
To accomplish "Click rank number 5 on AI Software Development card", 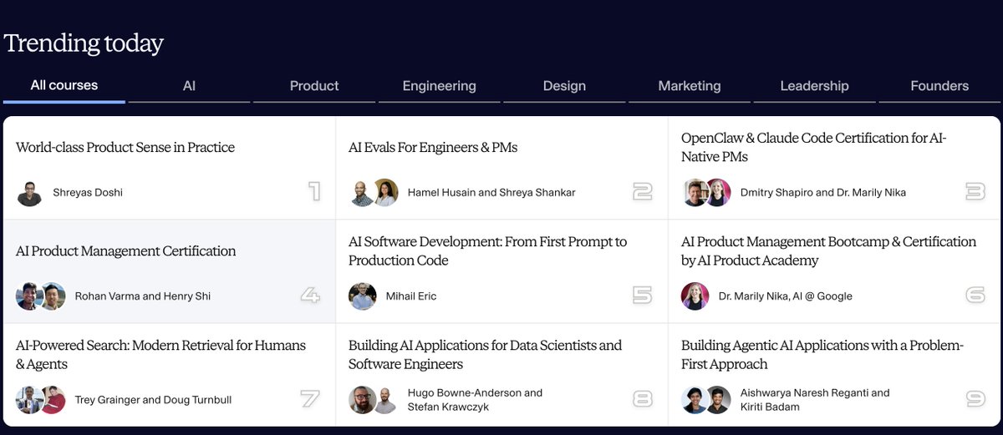I will [642, 296].
